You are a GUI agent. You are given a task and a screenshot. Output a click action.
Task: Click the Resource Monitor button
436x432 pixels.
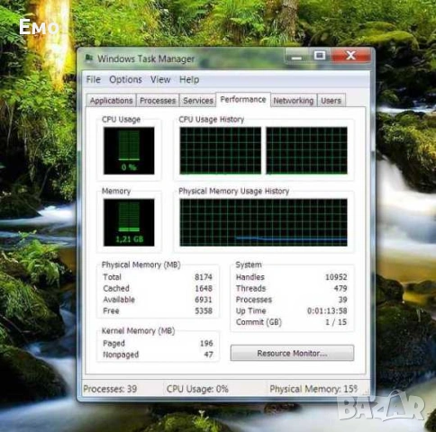pos(292,353)
